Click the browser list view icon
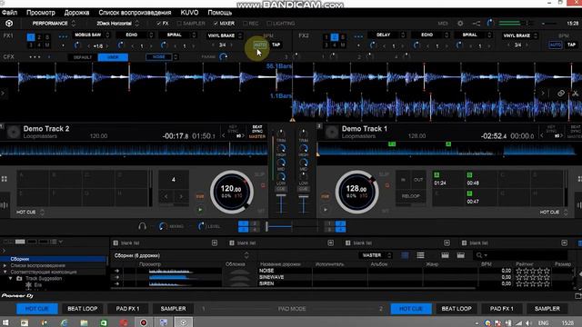 pyautogui.click(x=420, y=255)
